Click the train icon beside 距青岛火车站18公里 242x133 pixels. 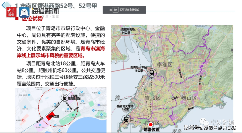tap(152, 73)
